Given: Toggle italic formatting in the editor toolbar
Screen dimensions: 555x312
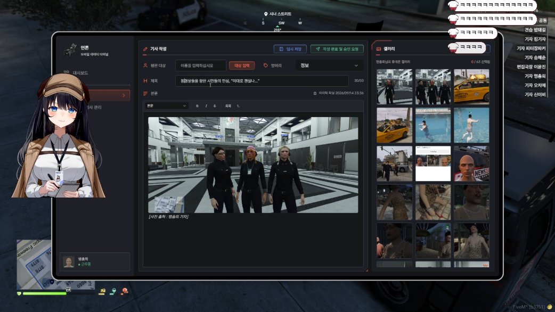Looking at the screenshot, I should coord(206,106).
